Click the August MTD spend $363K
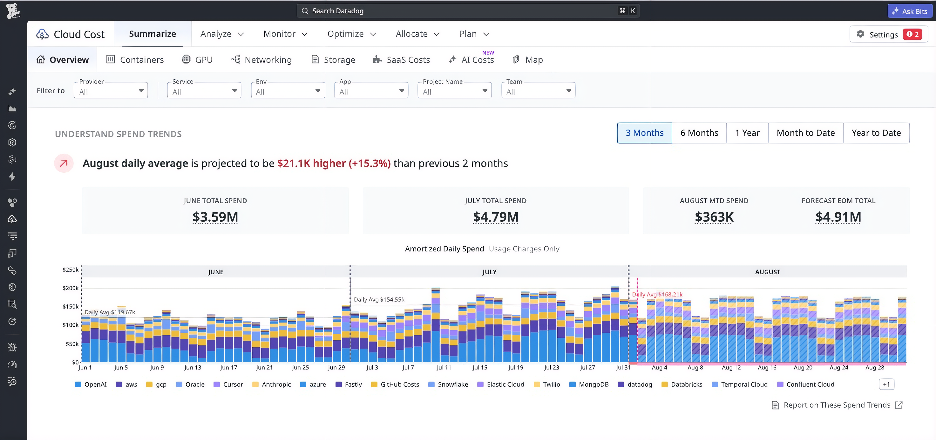 (x=714, y=217)
